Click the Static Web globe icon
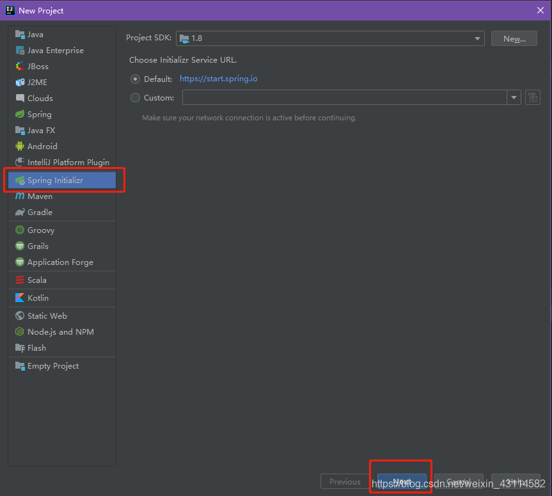The height and width of the screenshot is (496, 552). pyautogui.click(x=20, y=316)
